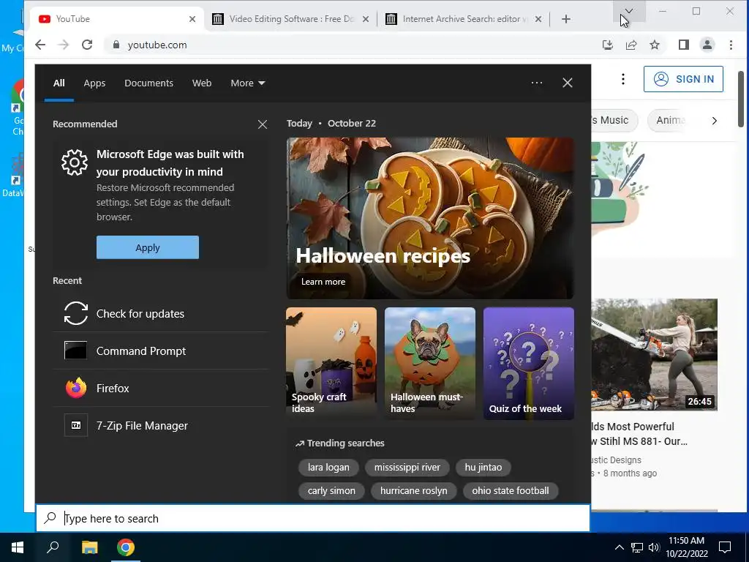
Task: Open the Halloween recipes image card
Action: (430, 218)
